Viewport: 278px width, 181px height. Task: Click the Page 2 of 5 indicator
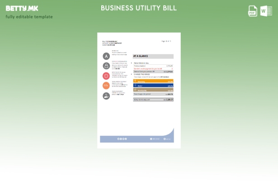coord(166,41)
